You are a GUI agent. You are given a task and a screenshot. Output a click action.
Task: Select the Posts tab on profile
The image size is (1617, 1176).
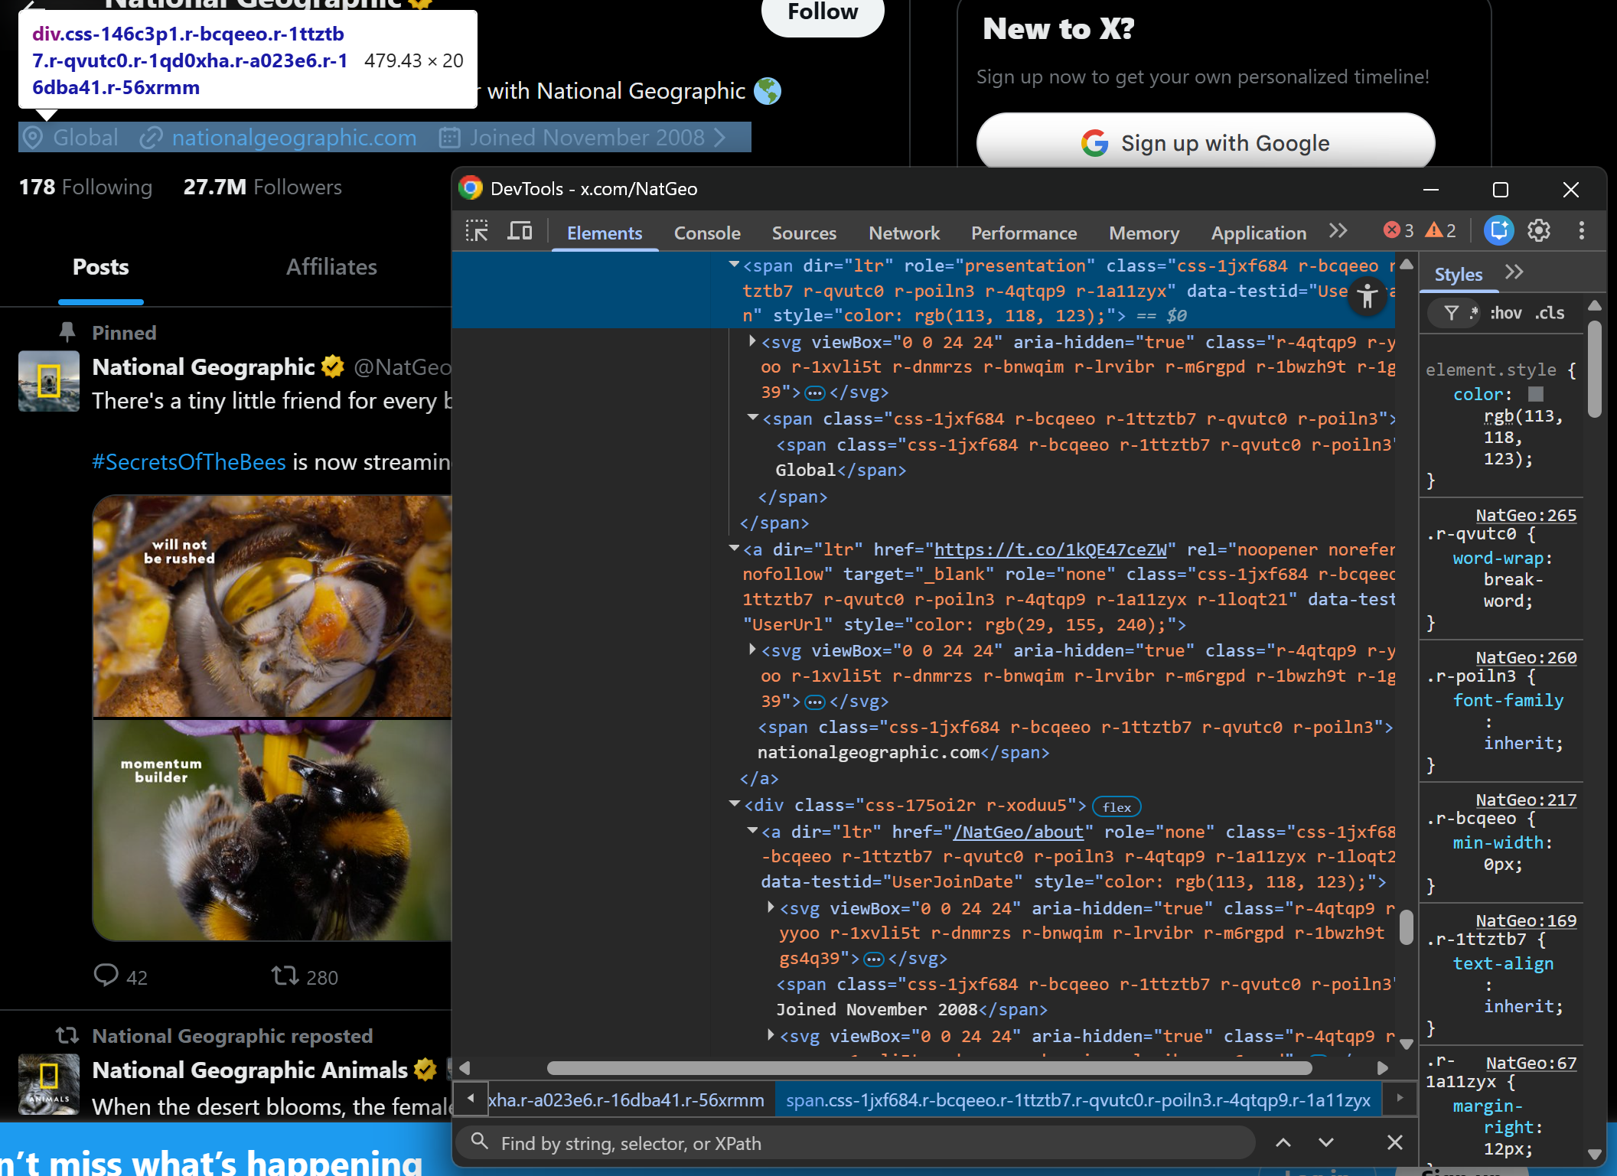click(101, 267)
